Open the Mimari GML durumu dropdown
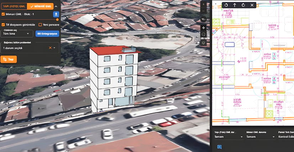This screenshot has height=152, width=294. 261,137
